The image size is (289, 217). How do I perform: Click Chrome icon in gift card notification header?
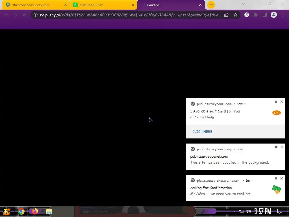point(192,104)
